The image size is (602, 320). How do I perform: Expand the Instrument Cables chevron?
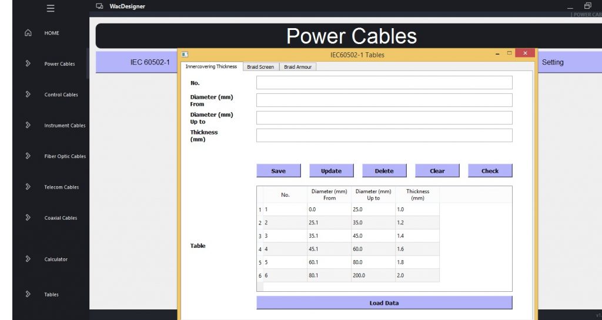click(28, 125)
